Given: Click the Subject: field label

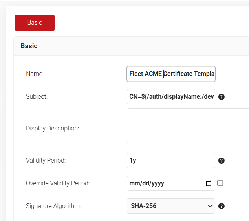Looking at the screenshot, I should point(37,97).
